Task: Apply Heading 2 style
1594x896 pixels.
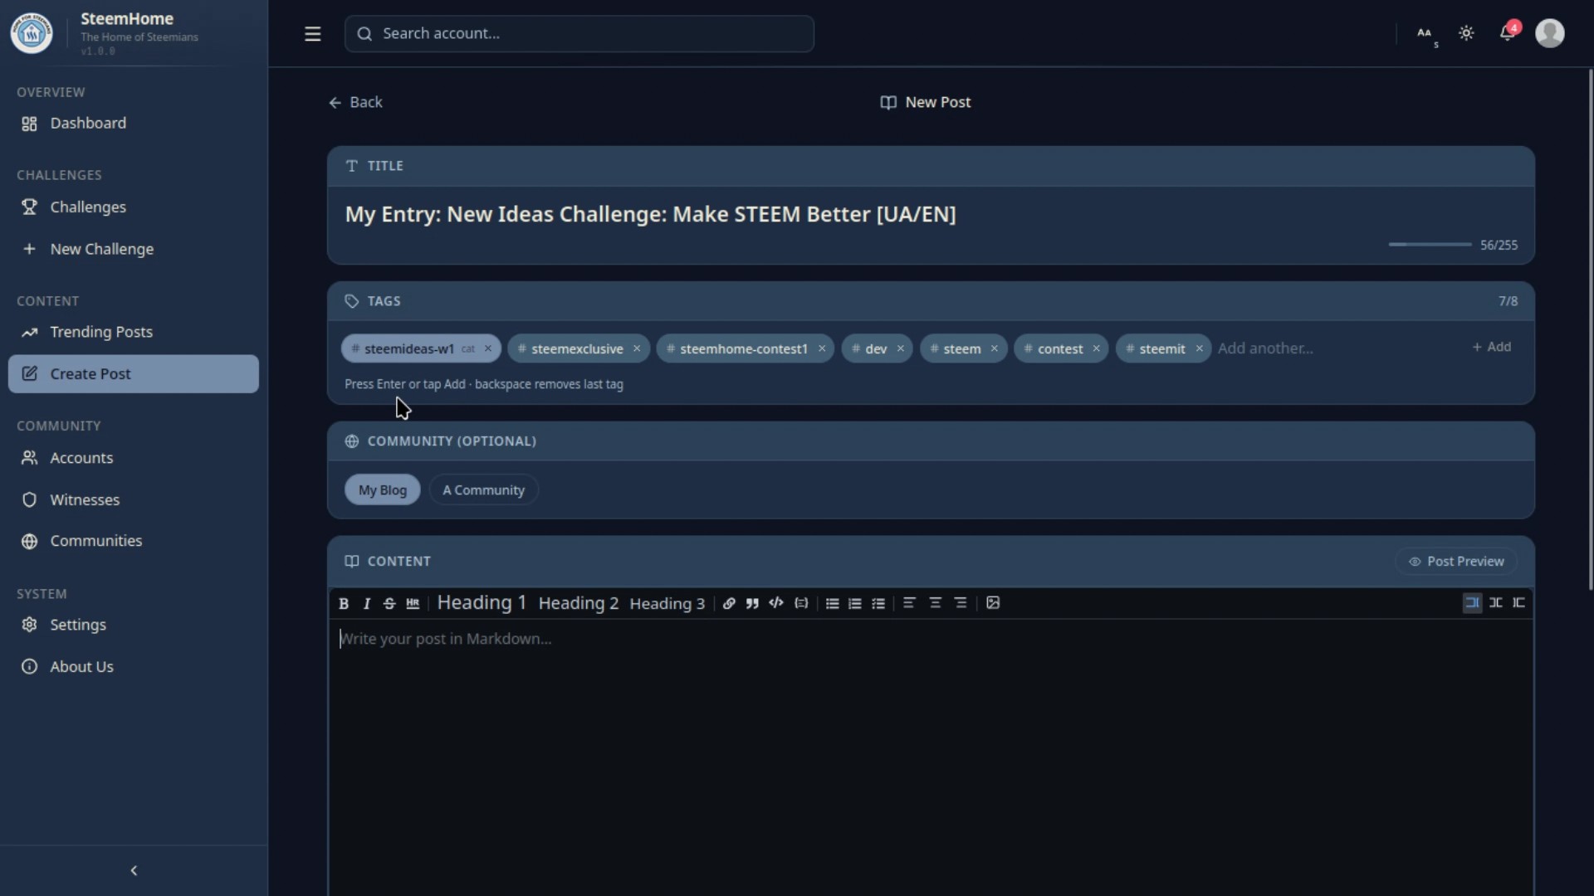Action: pyautogui.click(x=579, y=604)
